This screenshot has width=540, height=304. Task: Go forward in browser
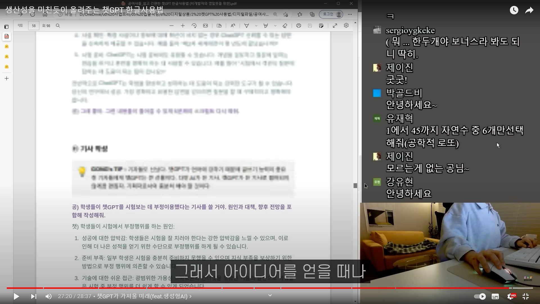[20, 14]
